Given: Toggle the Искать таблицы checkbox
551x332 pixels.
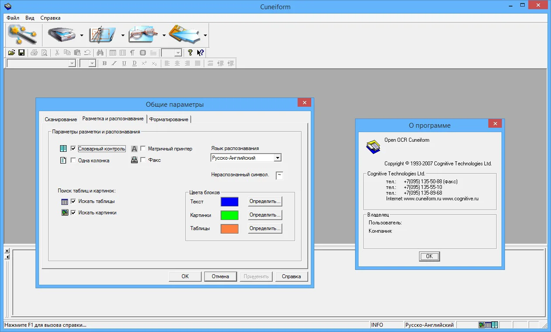Looking at the screenshot, I should coord(73,201).
